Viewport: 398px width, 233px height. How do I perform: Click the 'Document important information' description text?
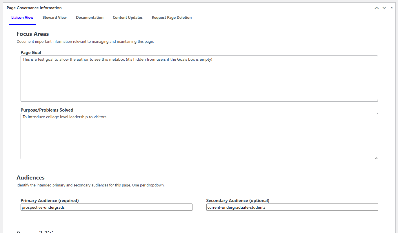coord(85,42)
